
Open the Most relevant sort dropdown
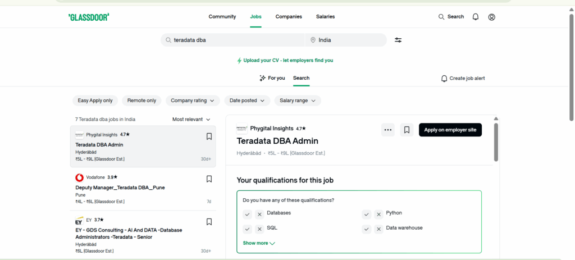coord(191,120)
